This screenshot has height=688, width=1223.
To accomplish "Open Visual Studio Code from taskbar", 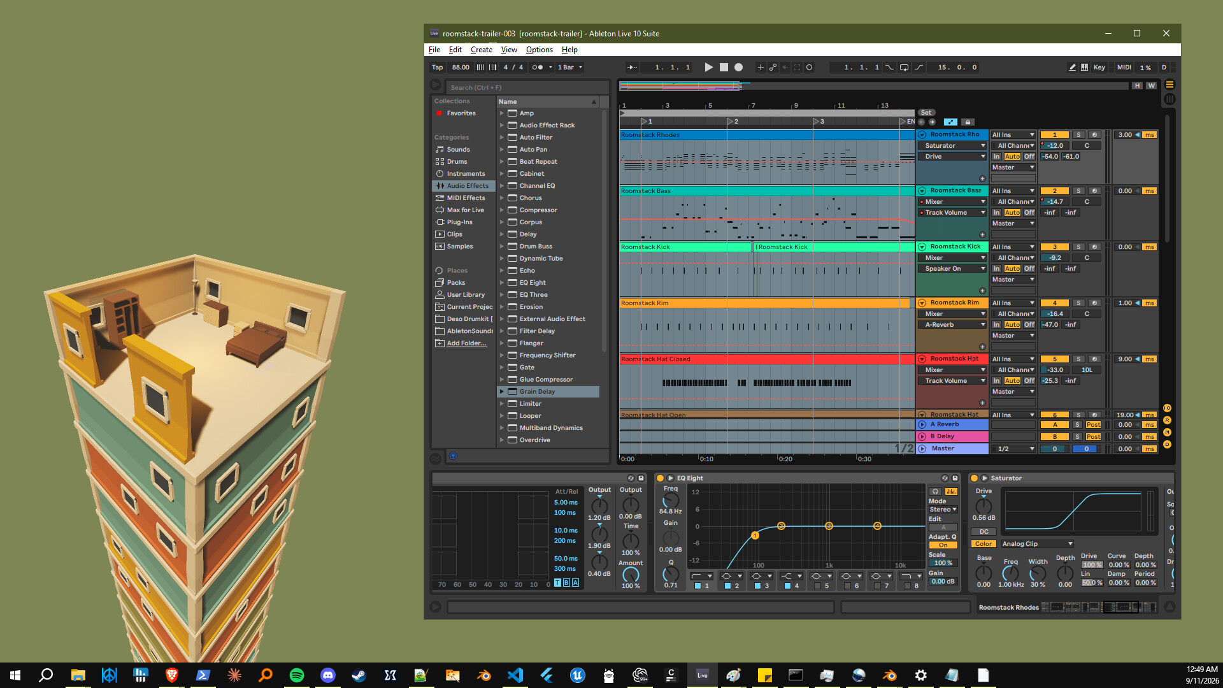I will (x=515, y=675).
